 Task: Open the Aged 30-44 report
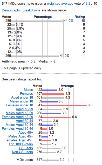[24, 121]
